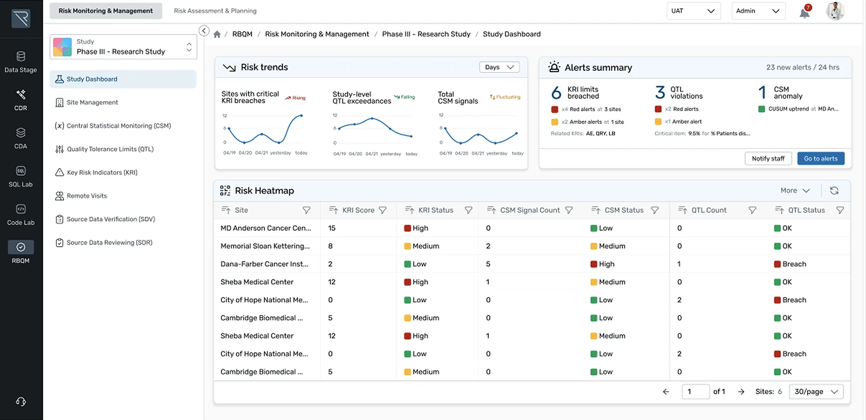Click the Notify staff button
The height and width of the screenshot is (420, 866).
pos(768,158)
